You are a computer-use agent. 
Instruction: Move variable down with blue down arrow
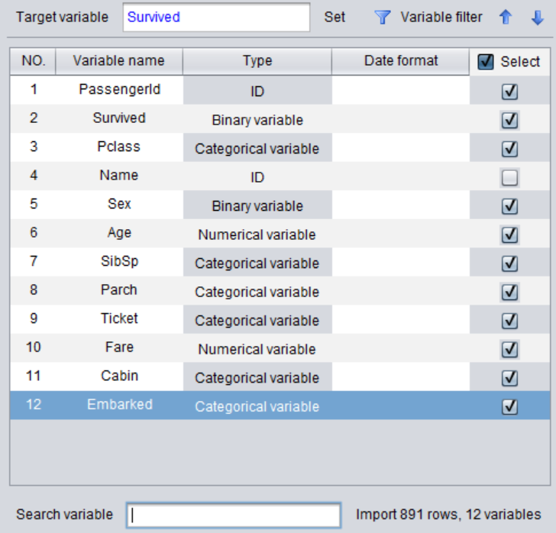(x=537, y=18)
